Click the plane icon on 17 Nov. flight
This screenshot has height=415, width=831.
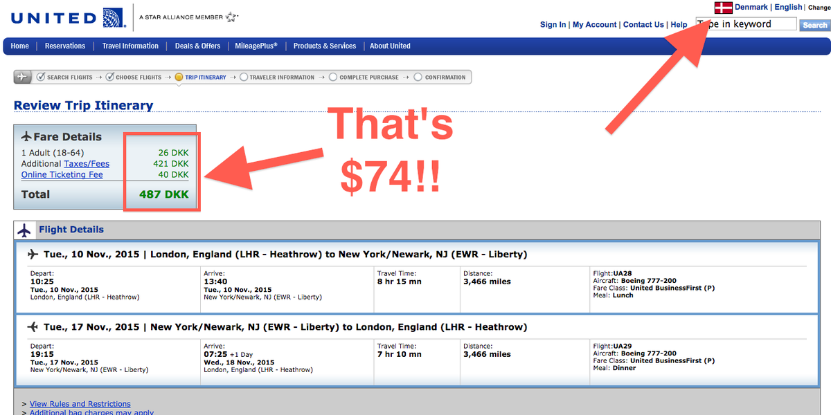tap(33, 326)
